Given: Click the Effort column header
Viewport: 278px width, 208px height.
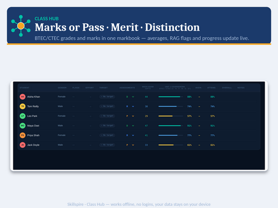Looking at the screenshot, I should tap(90, 88).
